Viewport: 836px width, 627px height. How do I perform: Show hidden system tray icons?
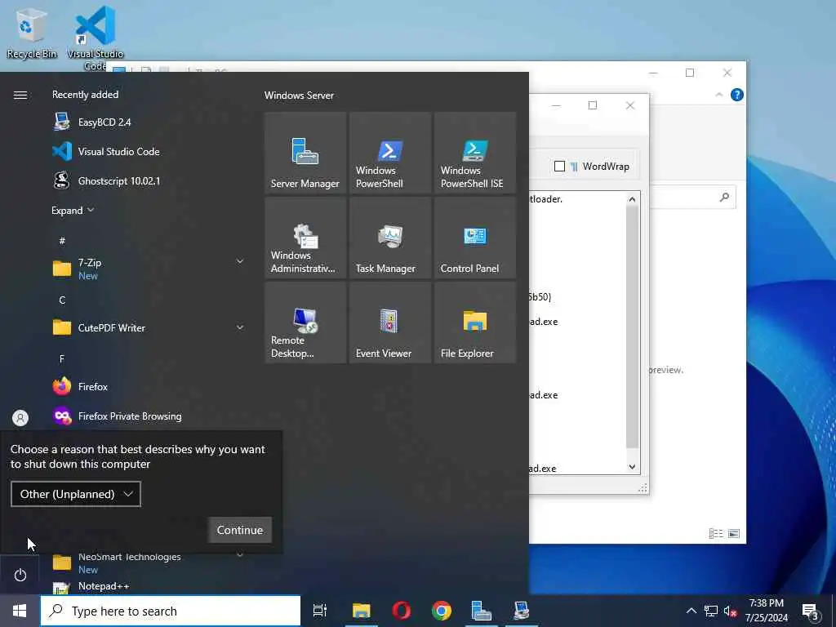691,611
